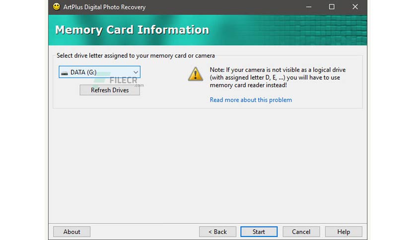
Task: Open the DATA (G:) drive dropdown
Action: coord(99,72)
